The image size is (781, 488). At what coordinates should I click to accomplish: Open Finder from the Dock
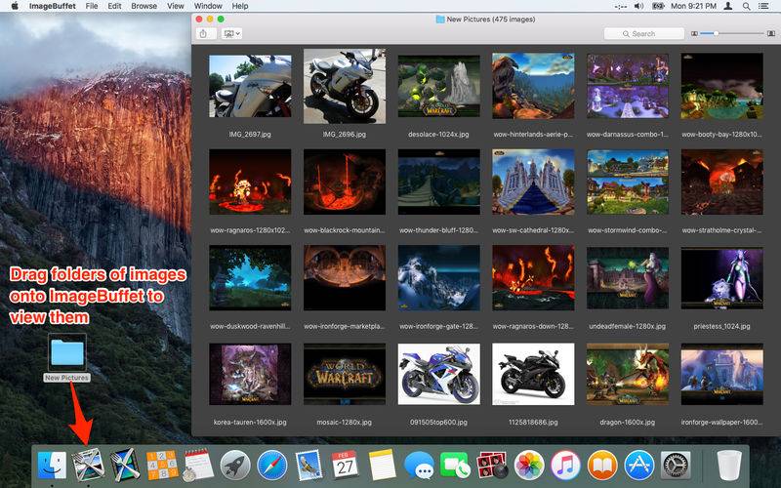click(52, 466)
